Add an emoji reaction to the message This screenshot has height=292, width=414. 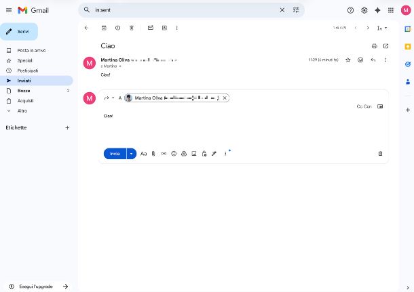click(x=360, y=60)
